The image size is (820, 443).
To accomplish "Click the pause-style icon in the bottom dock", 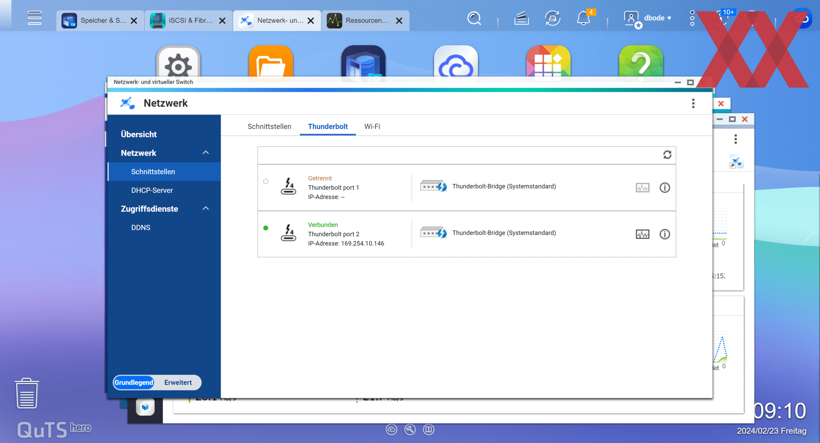I will [428, 429].
